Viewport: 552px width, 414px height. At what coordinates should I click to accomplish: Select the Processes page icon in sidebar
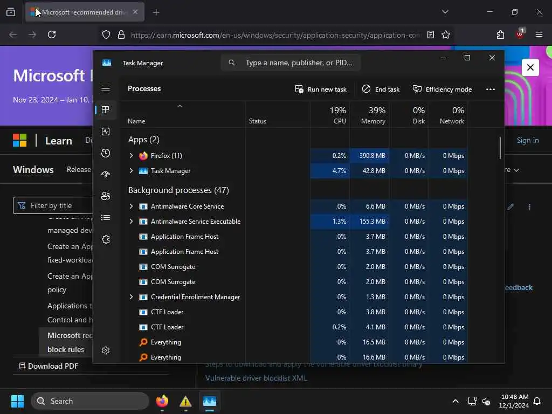[x=106, y=110]
